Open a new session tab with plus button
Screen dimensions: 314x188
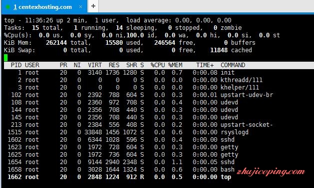point(93,6)
